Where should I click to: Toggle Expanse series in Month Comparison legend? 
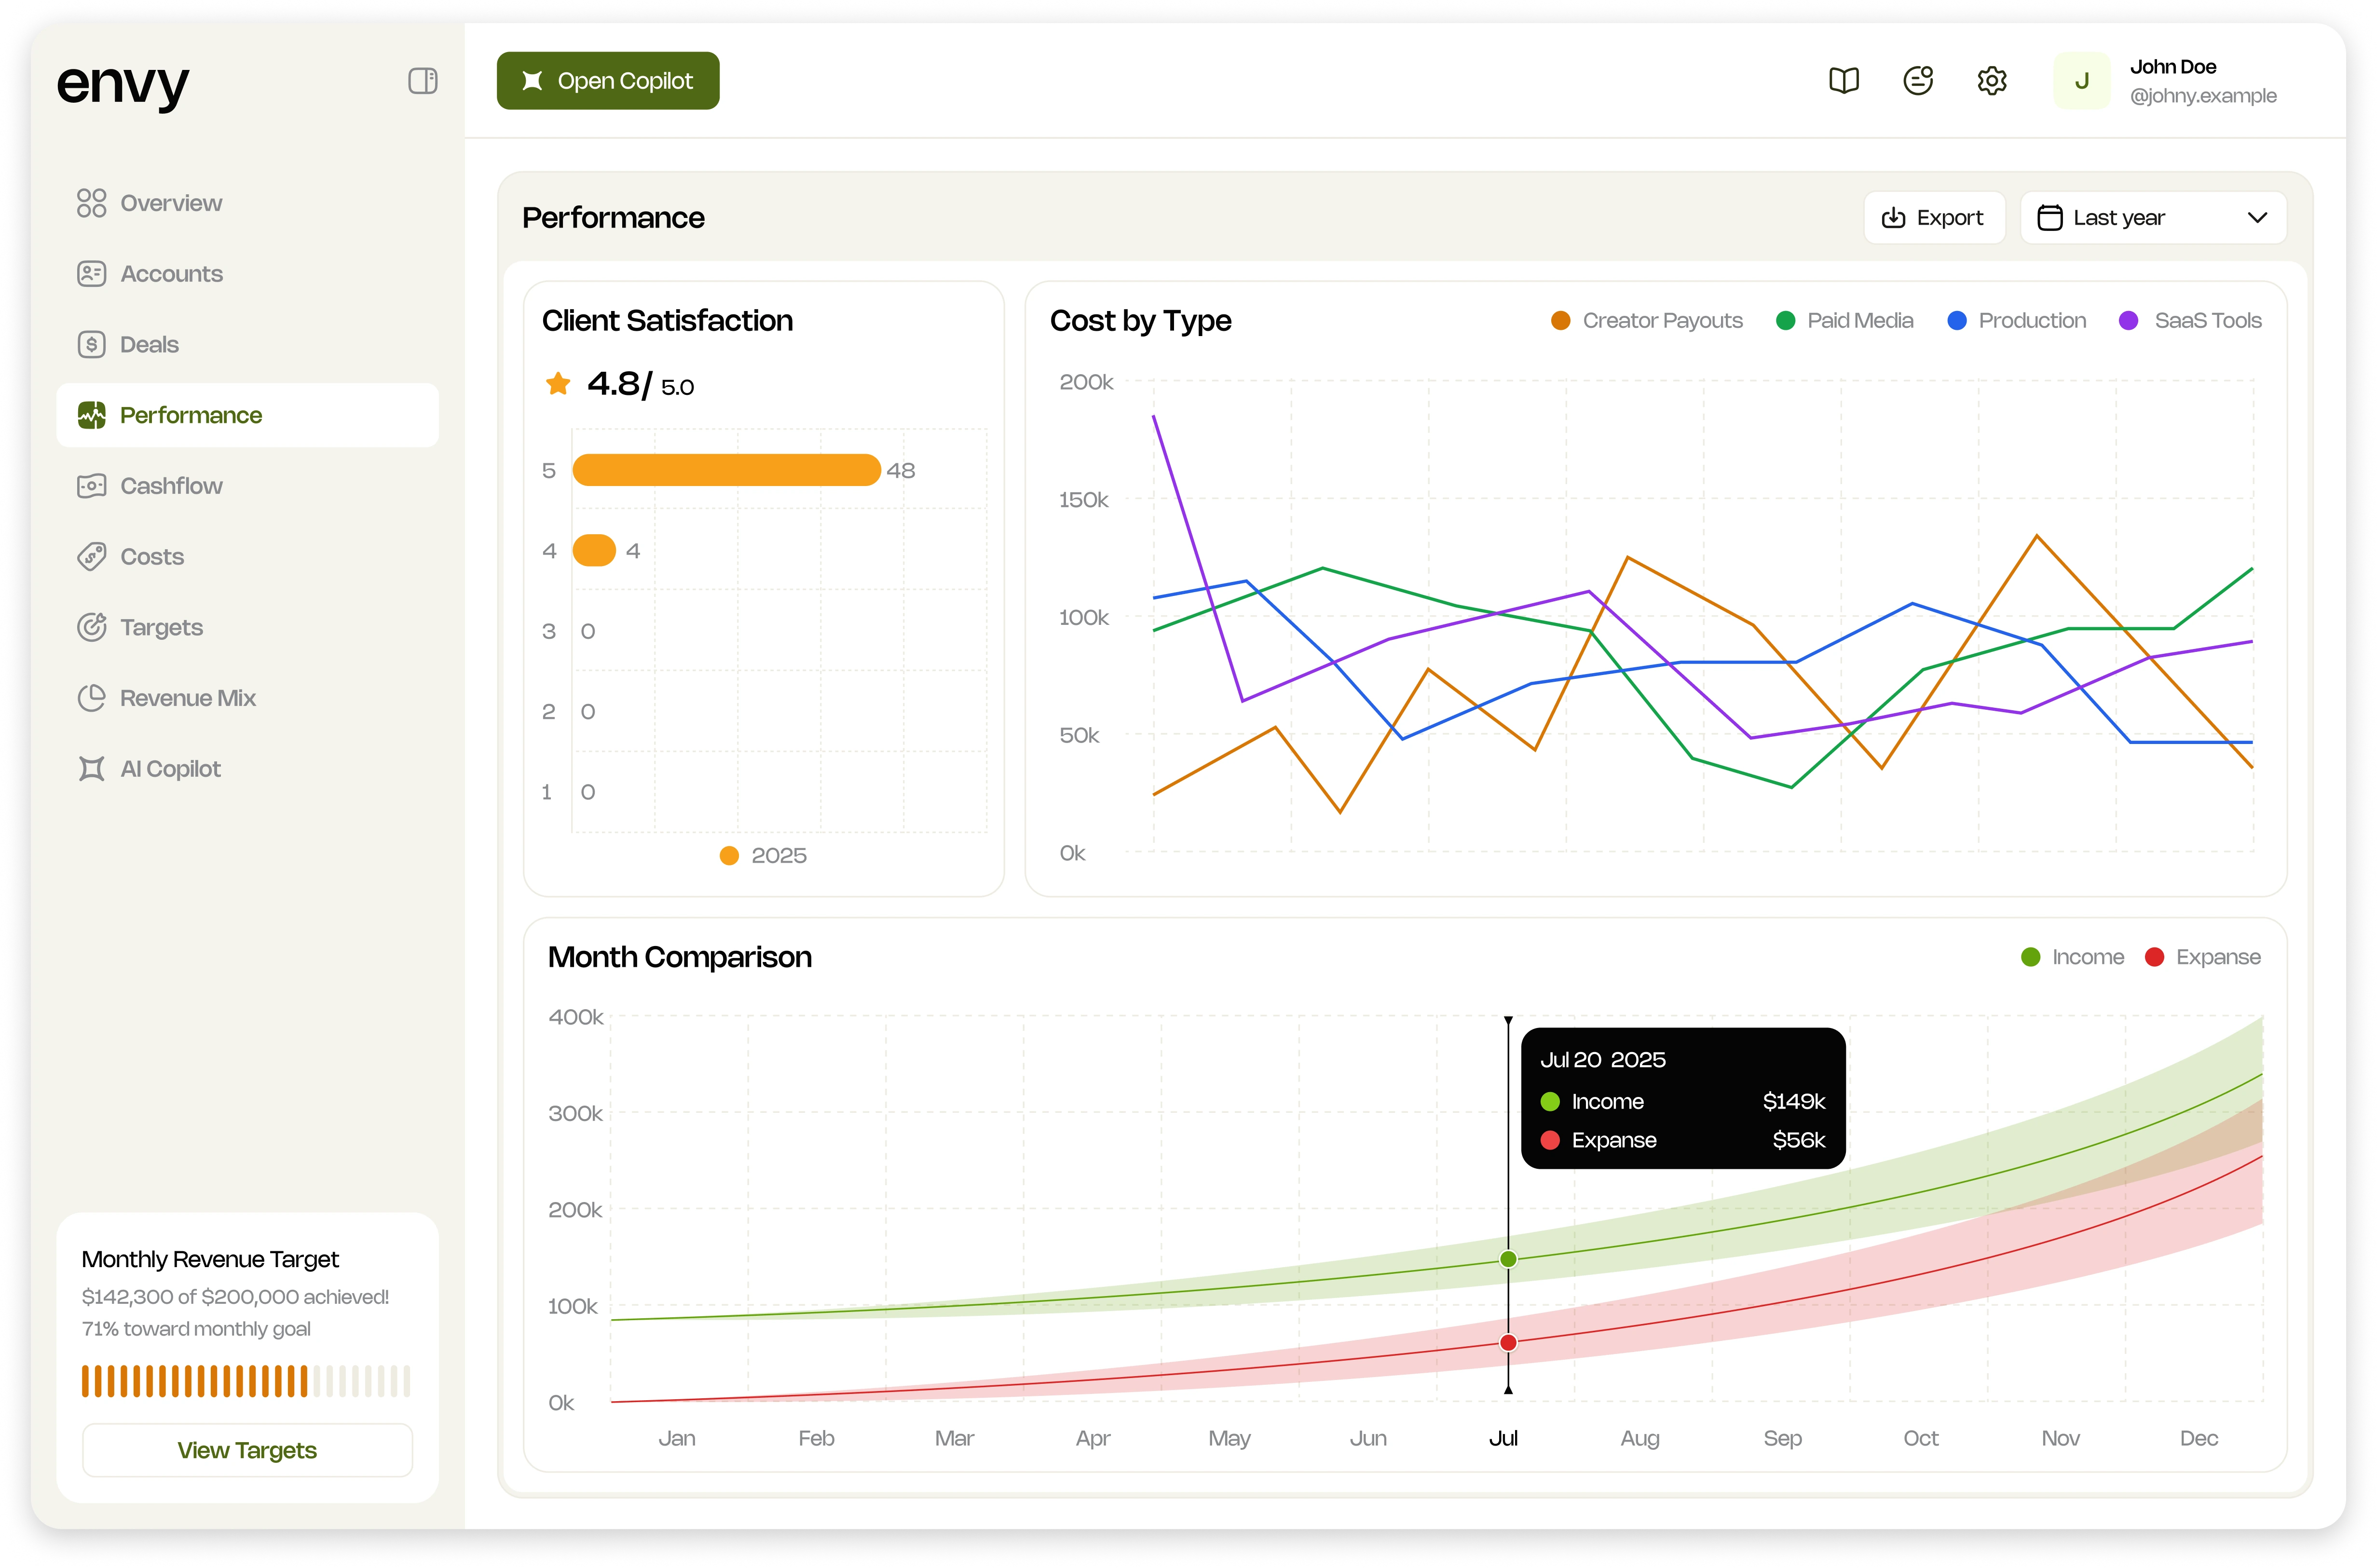click(2203, 957)
